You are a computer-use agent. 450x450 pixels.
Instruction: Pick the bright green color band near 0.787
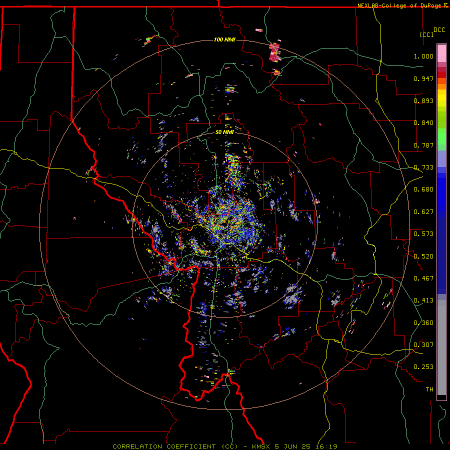(441, 136)
